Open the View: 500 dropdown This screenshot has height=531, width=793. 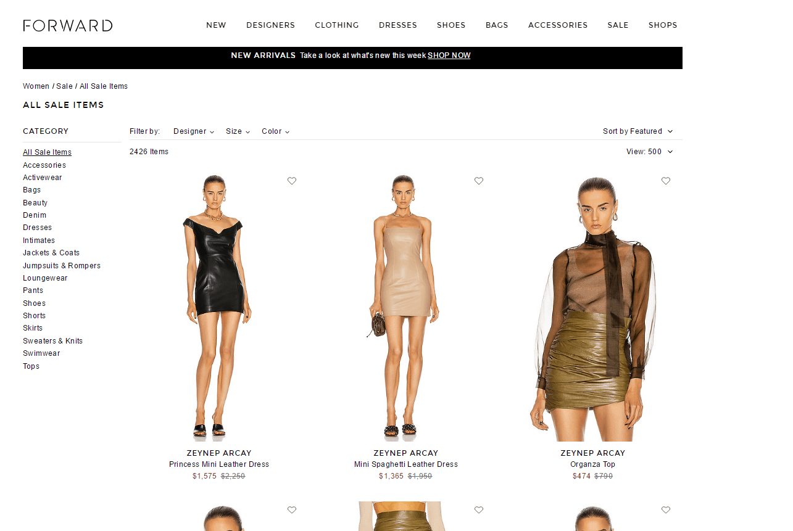pyautogui.click(x=649, y=152)
